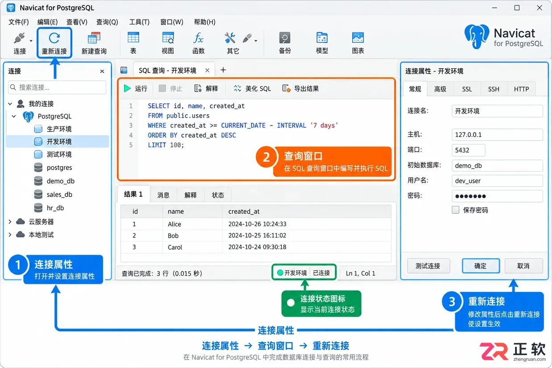Switch to the 高级 properties tab
This screenshot has height=368, width=552.
coord(441,89)
